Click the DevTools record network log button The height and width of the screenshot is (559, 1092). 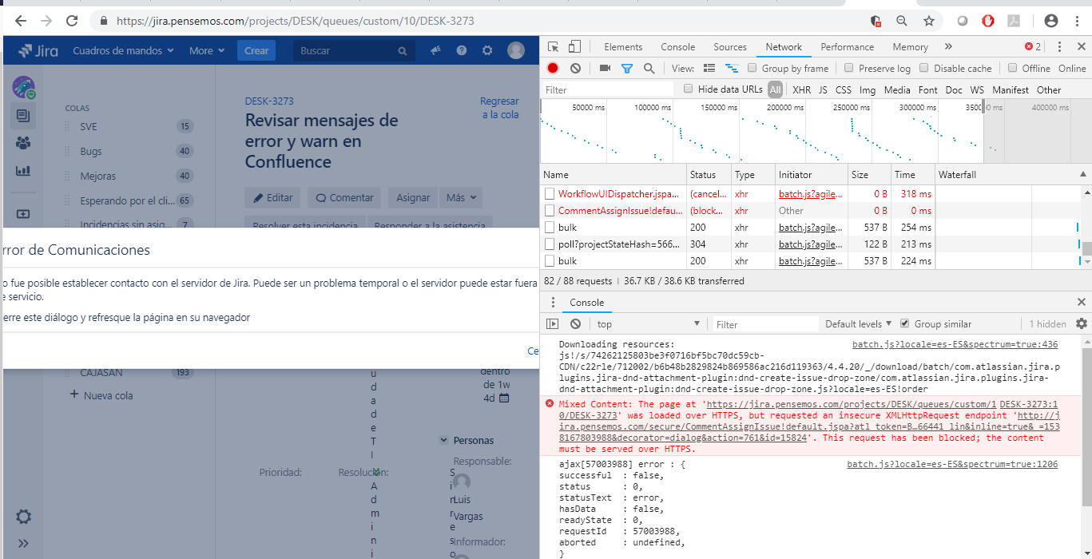[x=552, y=69]
